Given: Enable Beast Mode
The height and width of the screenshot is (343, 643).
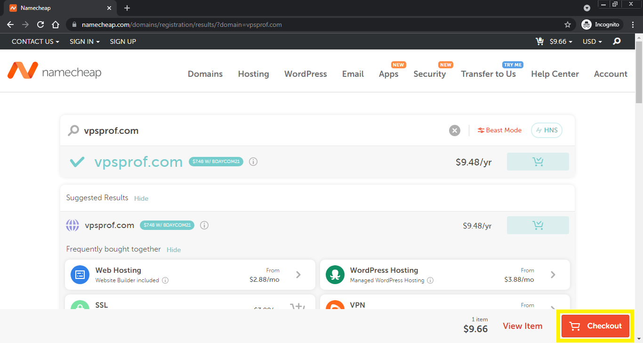Looking at the screenshot, I should point(499,131).
